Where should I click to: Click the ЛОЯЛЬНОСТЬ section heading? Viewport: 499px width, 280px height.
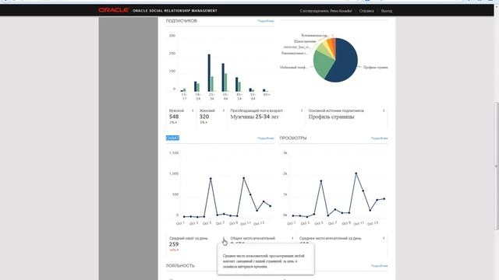coord(180,266)
